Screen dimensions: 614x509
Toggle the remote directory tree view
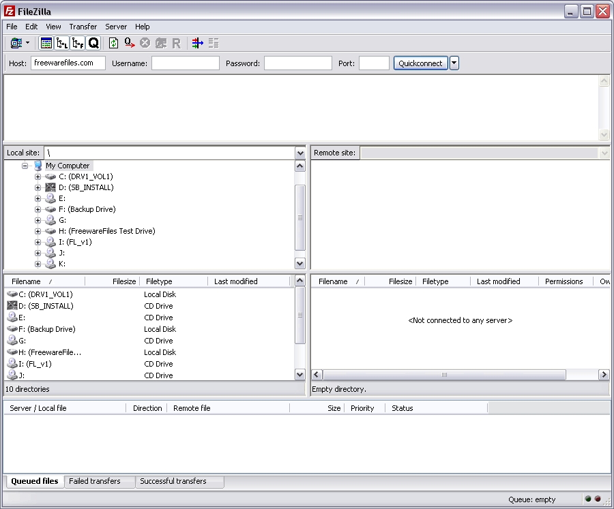(x=78, y=43)
